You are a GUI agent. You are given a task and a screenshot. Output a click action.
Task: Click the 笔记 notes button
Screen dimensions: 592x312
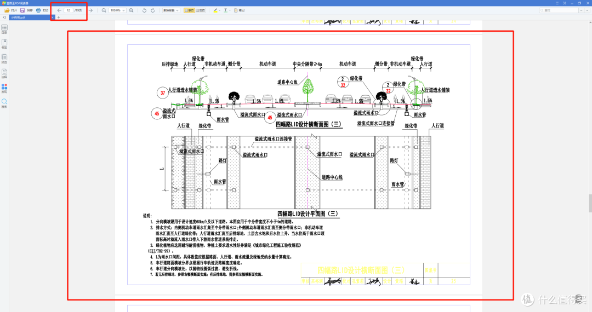(x=240, y=10)
